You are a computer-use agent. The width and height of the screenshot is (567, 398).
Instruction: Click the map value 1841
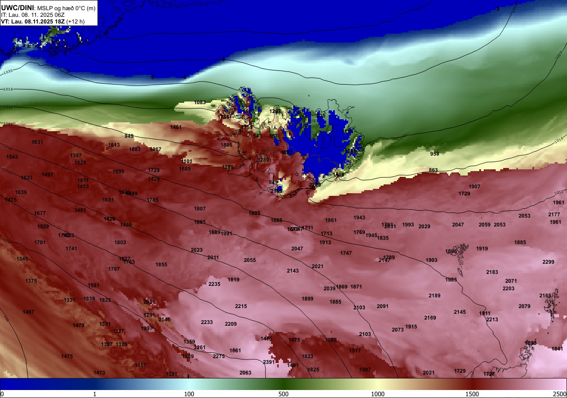click(x=557, y=349)
